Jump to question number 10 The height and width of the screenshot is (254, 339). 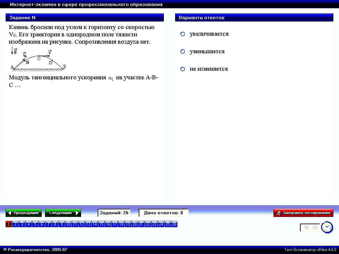pos(68,224)
